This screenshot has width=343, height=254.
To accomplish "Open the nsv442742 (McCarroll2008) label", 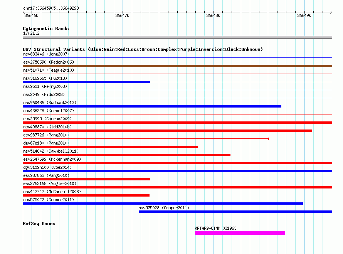I will 52,192.
